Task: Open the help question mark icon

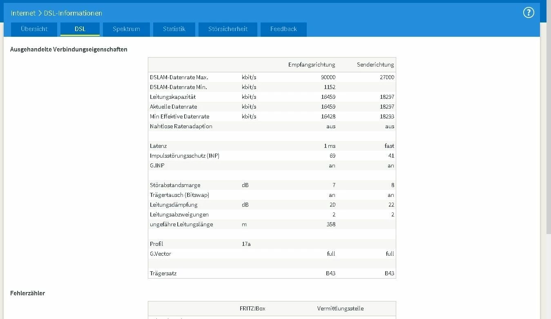Action: coord(529,13)
